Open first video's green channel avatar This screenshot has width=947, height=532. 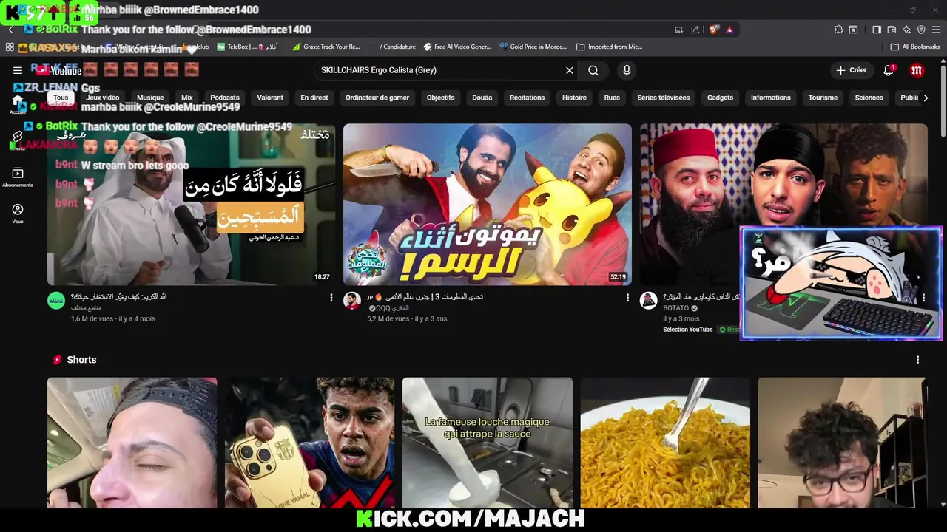(x=56, y=301)
